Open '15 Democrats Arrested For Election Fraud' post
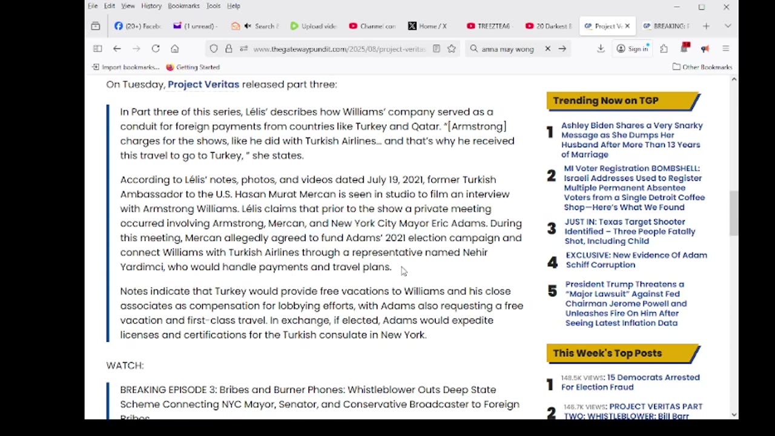775x436 pixels. click(x=630, y=382)
